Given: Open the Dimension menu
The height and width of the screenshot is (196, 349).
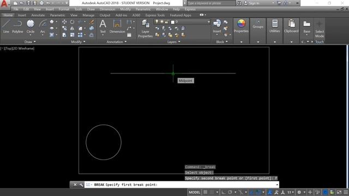Looking at the screenshot, I should tap(107, 9).
